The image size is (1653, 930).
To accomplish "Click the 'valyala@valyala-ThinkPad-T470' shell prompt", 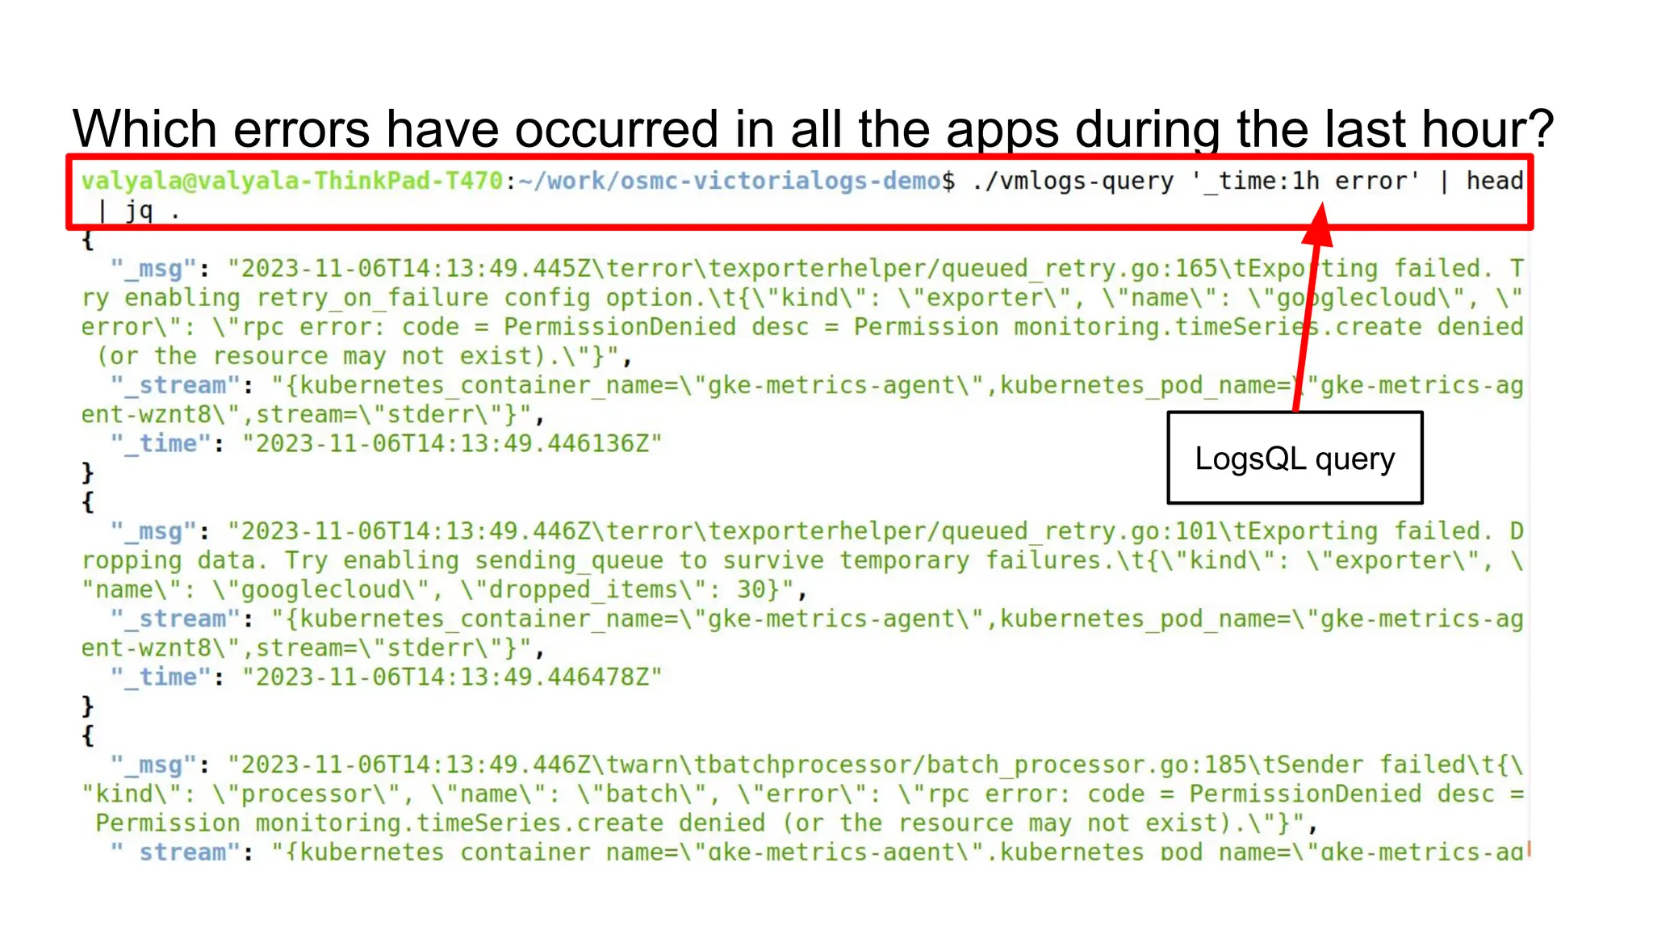I will click(x=292, y=181).
